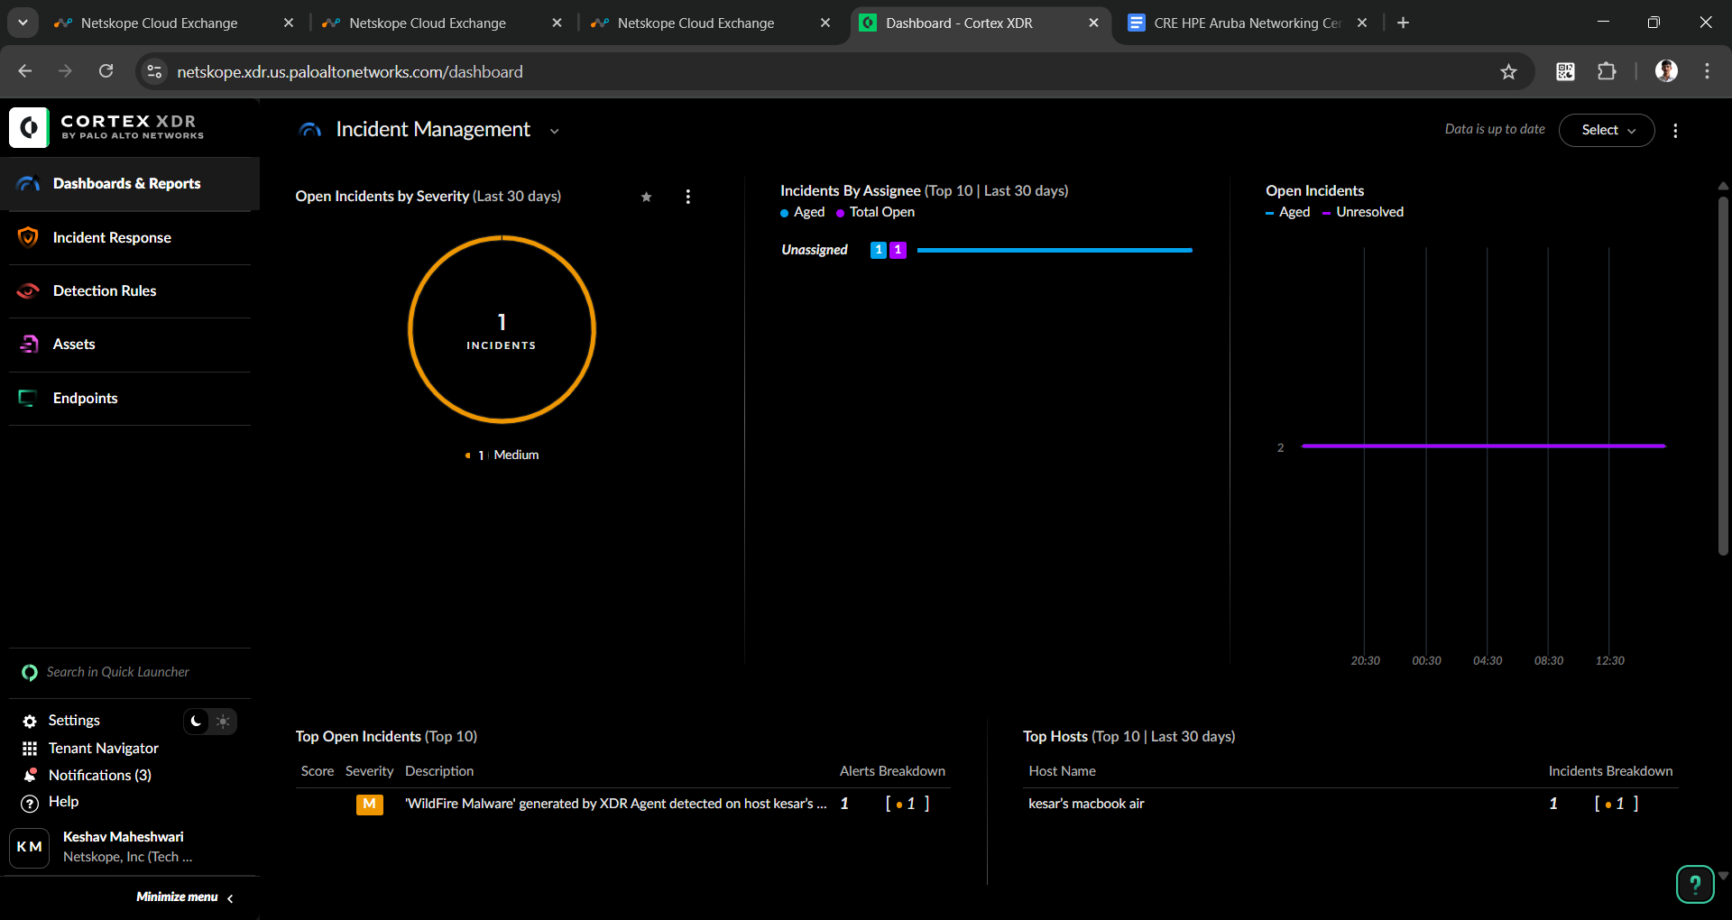Screen dimensions: 1732x920
Task: Open Tenant Navigator grid icon
Action: click(30, 749)
